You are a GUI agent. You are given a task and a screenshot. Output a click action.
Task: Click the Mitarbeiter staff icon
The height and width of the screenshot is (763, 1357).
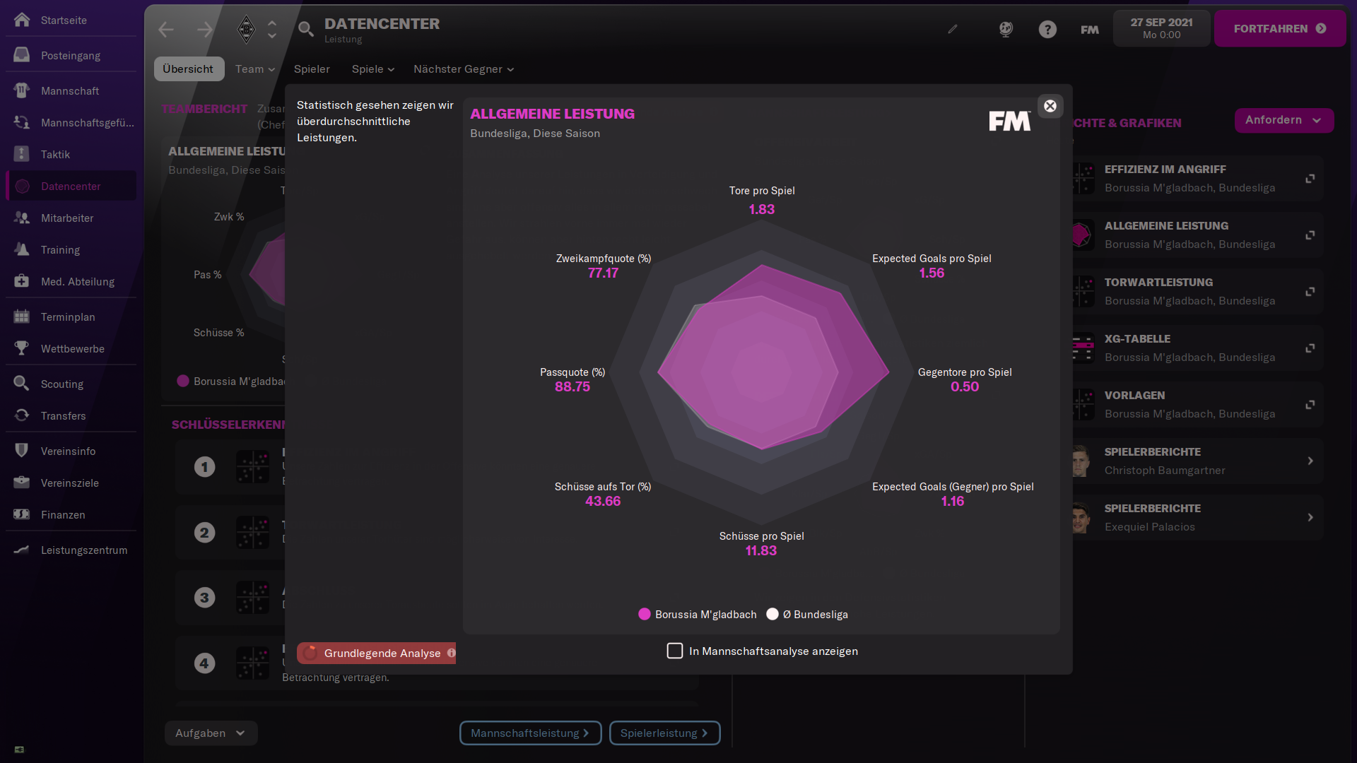pyautogui.click(x=22, y=218)
